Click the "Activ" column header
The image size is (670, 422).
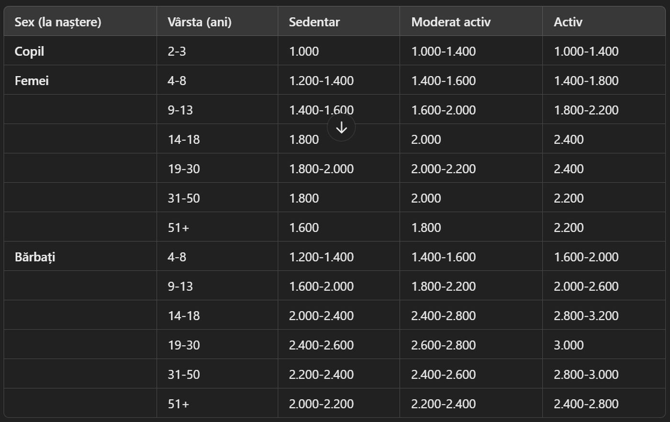pyautogui.click(x=568, y=22)
